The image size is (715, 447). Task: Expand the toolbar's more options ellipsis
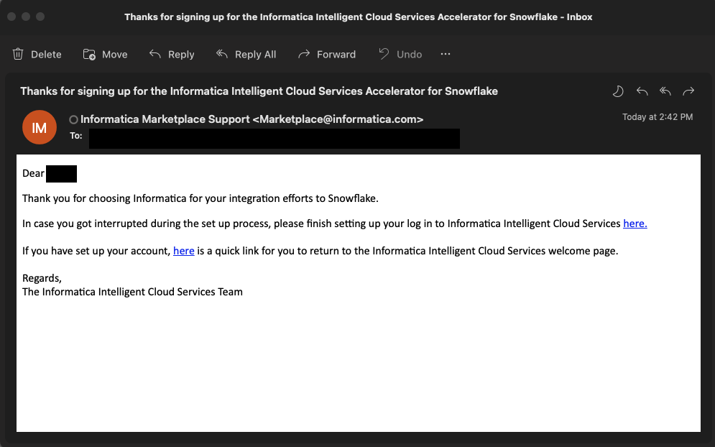tap(446, 55)
